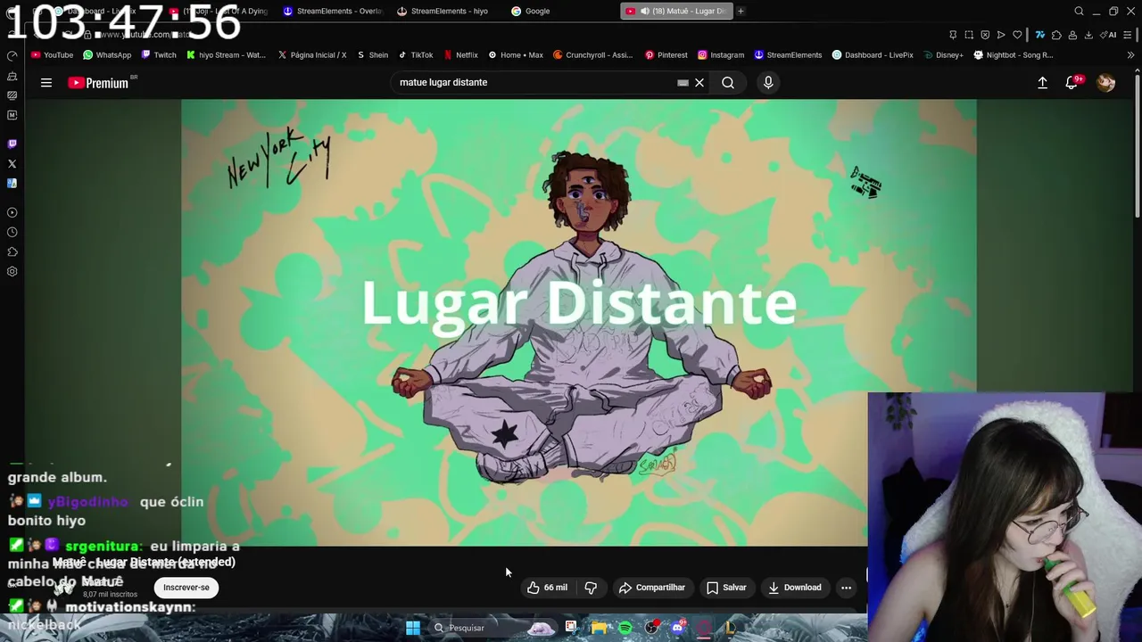Screen dimensions: 1142x642
Task: Expand the bookmarks bar overflow chevron
Action: (x=1131, y=55)
